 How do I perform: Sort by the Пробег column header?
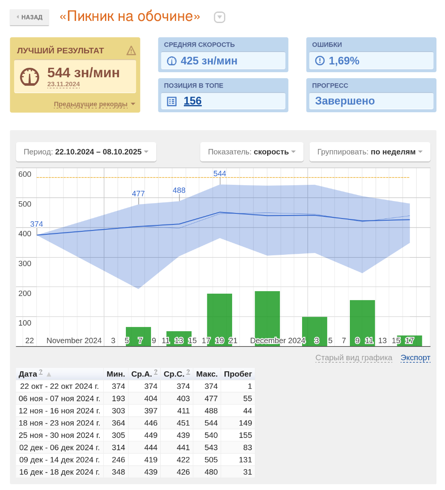coord(238,374)
